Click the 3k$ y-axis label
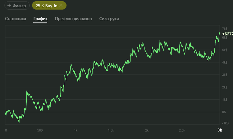 click(x=225, y=75)
